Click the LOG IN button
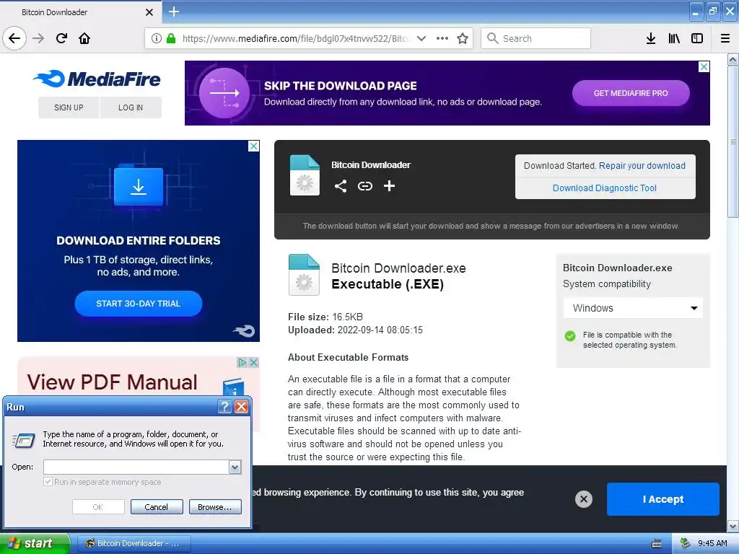The image size is (739, 554). pos(131,107)
